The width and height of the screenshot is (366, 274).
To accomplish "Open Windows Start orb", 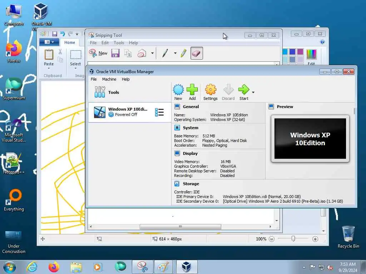I will 10,267.
